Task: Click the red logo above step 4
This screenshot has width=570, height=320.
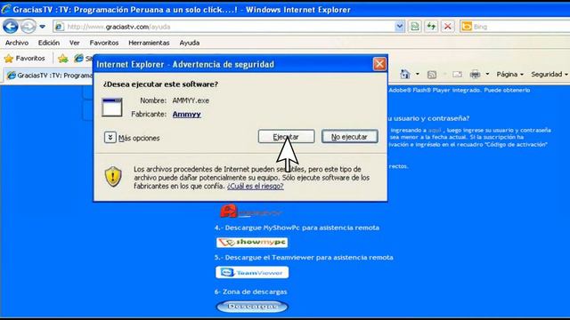Action: [251, 212]
